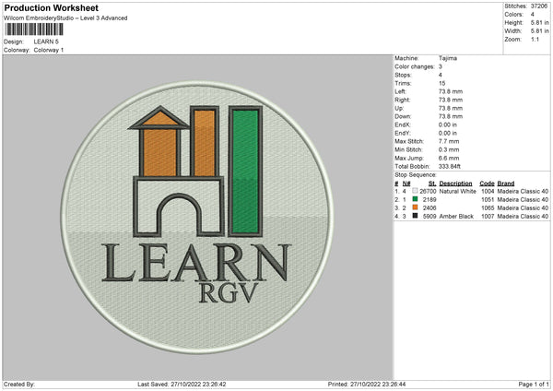This screenshot has width=553, height=391.
Task: Click 'Amber Black' description in row 4
Action: (x=456, y=217)
